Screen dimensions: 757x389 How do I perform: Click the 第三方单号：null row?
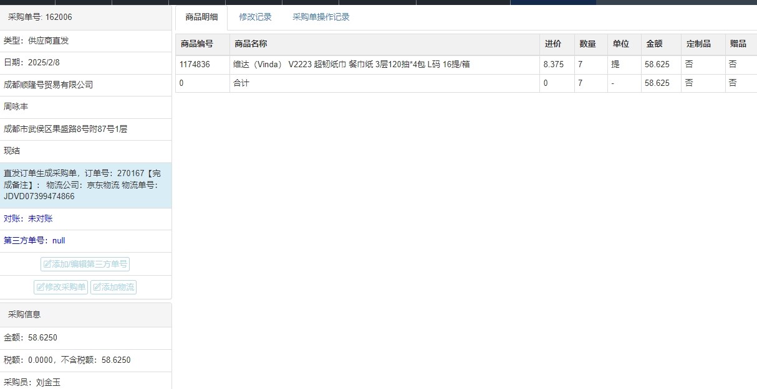coord(85,241)
